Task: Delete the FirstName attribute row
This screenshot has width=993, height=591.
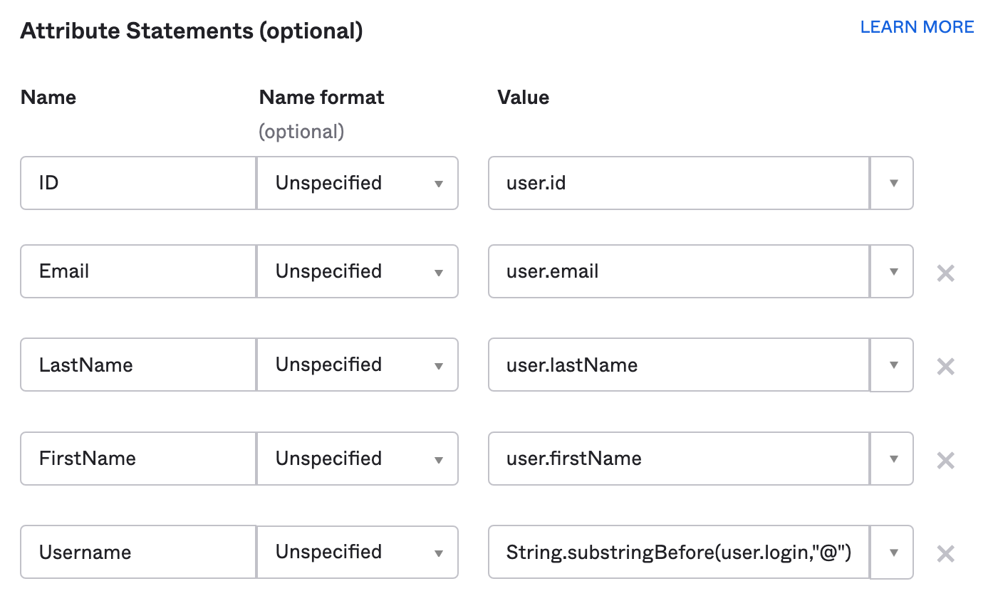Action: (945, 459)
